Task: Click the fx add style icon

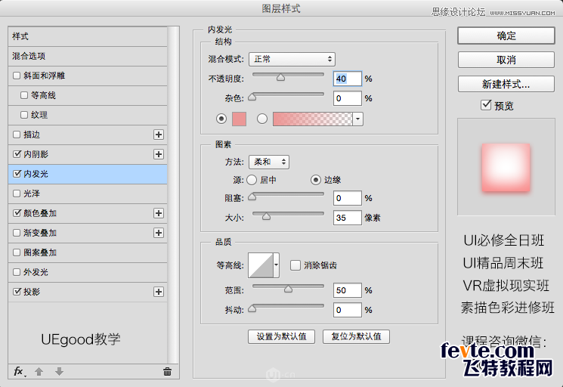Action: point(19,371)
